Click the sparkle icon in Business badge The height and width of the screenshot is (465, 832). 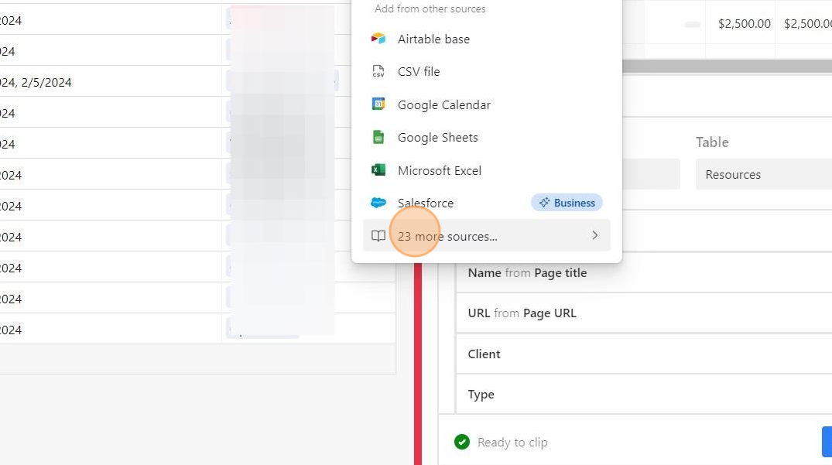tap(544, 203)
